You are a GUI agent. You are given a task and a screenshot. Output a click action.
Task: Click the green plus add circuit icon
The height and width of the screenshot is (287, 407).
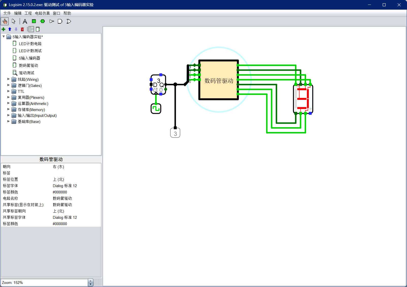click(x=4, y=29)
